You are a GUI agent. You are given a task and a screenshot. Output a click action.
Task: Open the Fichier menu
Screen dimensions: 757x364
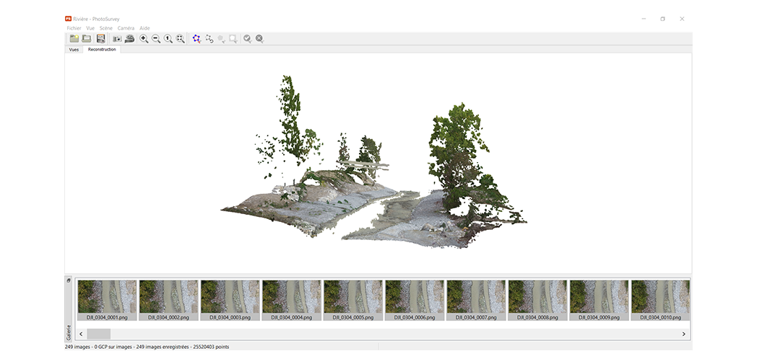74,28
